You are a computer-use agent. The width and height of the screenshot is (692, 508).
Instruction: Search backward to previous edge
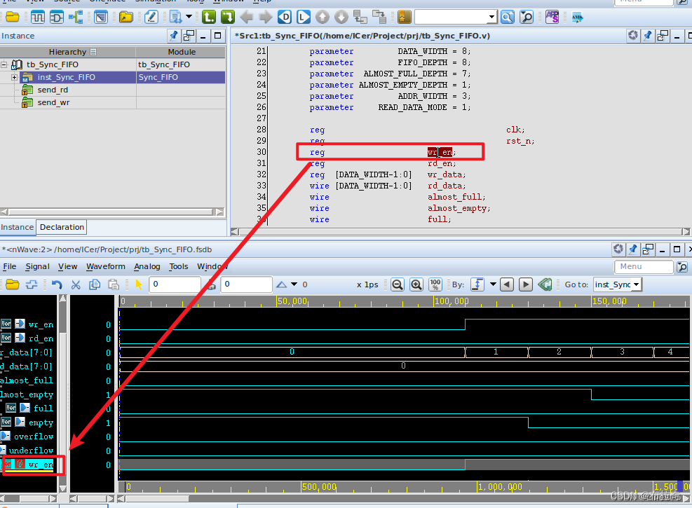[x=507, y=284]
